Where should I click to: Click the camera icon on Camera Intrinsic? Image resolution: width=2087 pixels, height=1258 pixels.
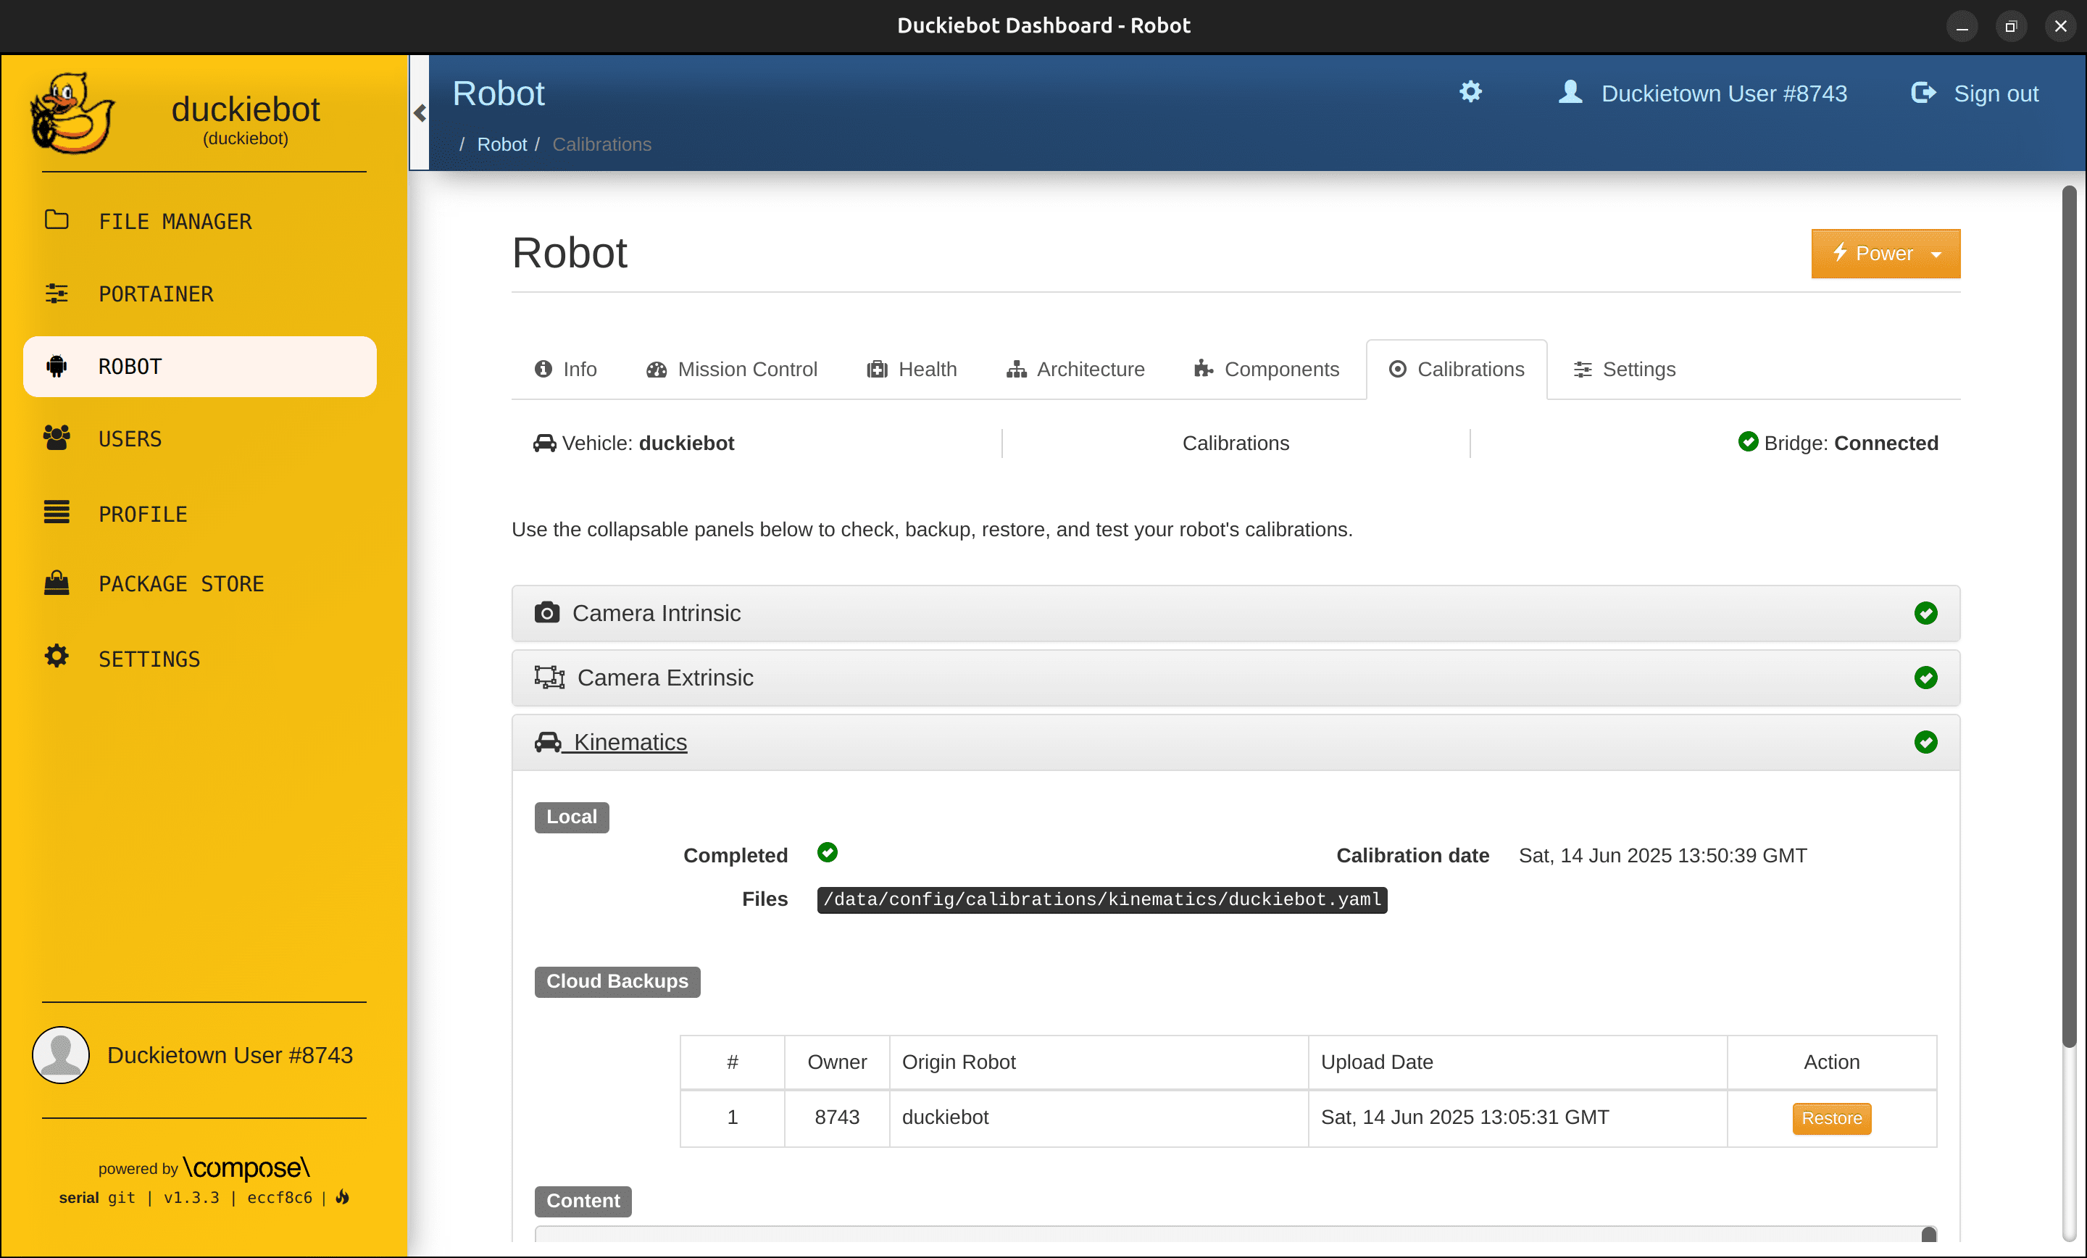pos(546,612)
